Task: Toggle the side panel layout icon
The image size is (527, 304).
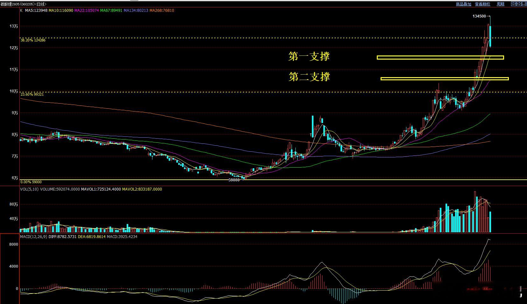Action: 524,4
